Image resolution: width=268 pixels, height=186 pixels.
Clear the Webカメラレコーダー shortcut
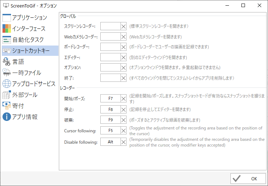[124, 37]
